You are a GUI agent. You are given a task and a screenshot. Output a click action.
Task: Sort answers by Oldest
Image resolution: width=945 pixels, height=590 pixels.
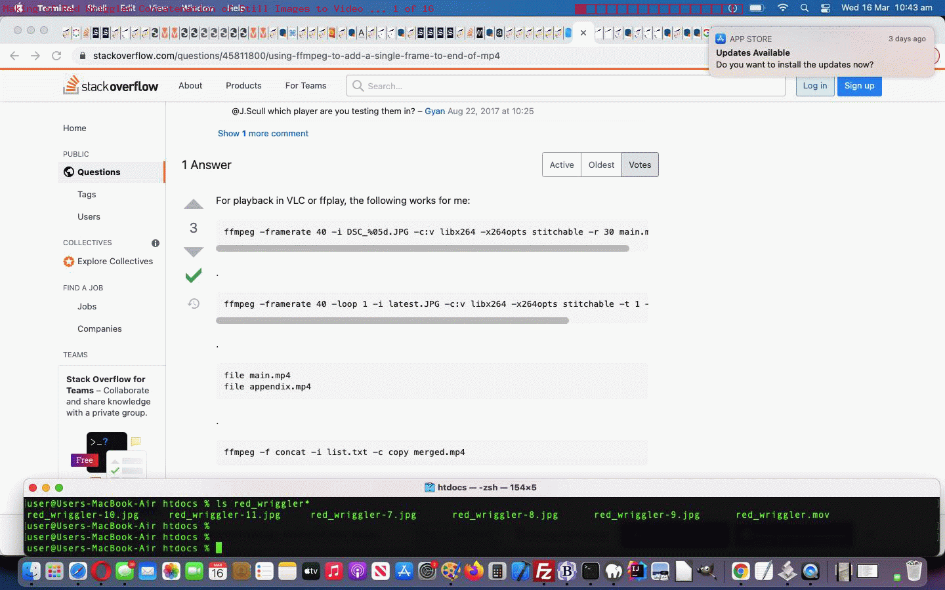tap(601, 165)
